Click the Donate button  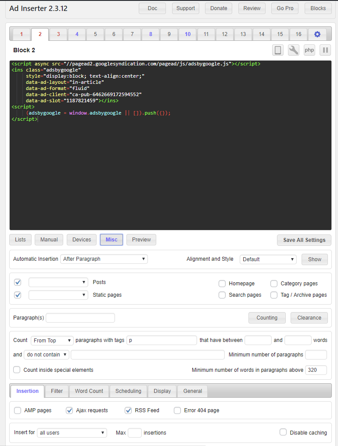(219, 8)
